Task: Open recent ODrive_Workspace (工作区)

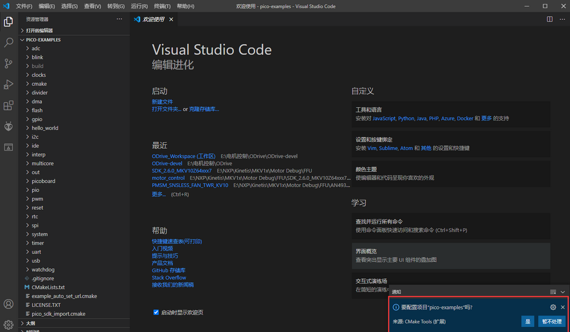Action: tap(184, 156)
